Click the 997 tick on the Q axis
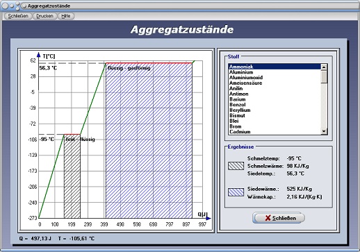360x252 pixels. click(202, 224)
